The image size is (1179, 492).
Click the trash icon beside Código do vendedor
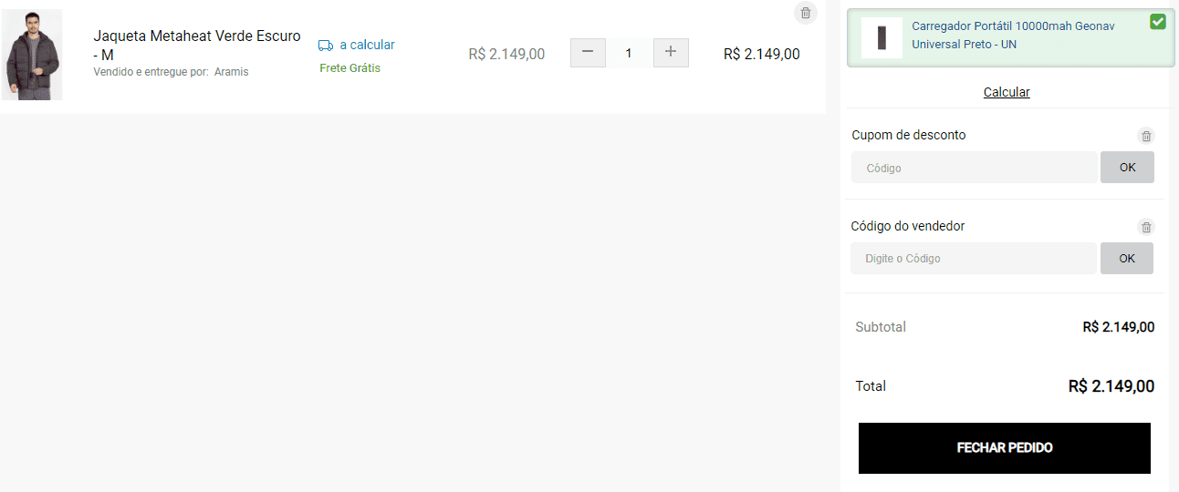(1146, 227)
